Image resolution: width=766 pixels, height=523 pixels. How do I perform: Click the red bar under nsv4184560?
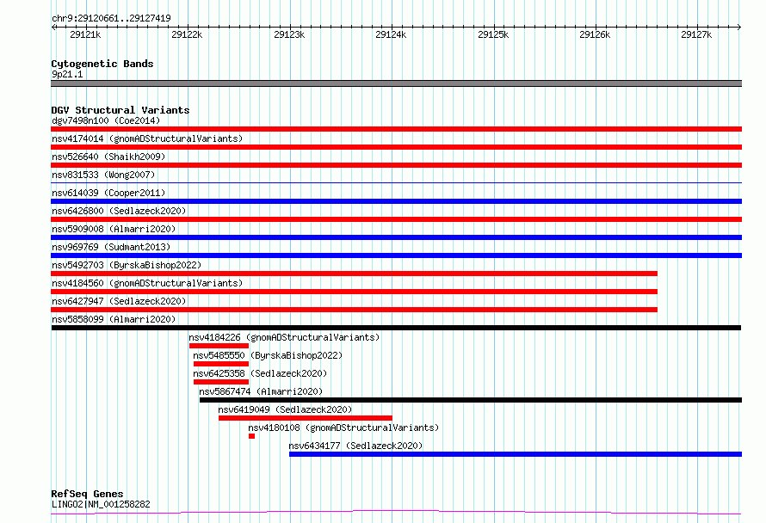coord(355,292)
